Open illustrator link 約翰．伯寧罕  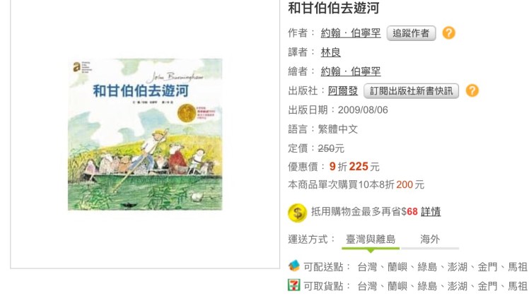tap(351, 71)
